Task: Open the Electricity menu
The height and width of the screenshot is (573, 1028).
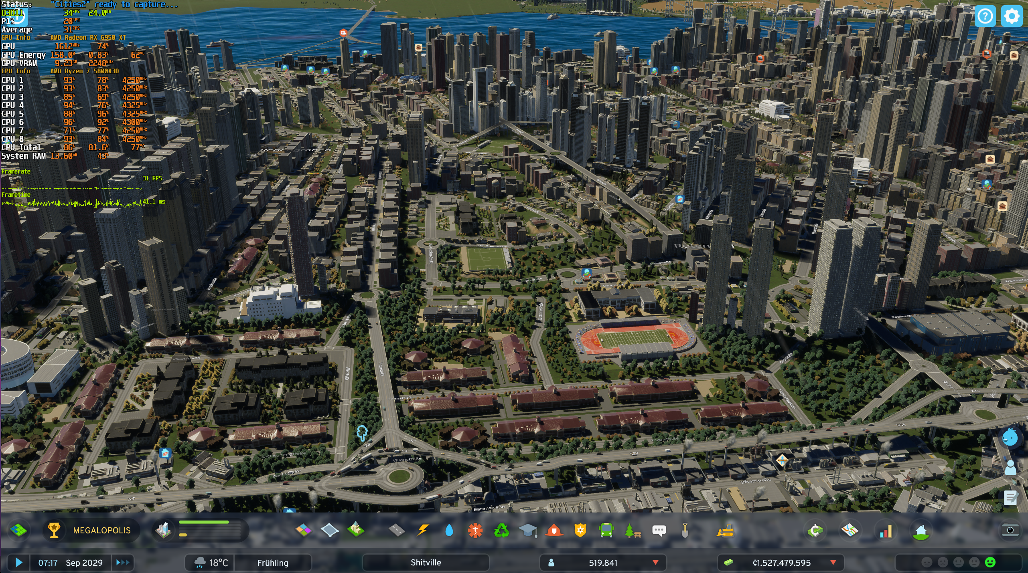Action: click(x=423, y=530)
